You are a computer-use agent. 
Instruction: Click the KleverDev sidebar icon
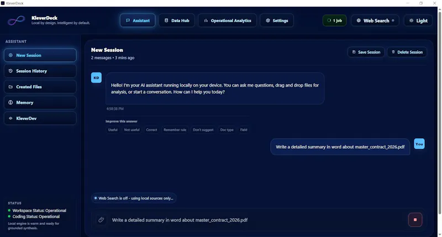pos(10,118)
